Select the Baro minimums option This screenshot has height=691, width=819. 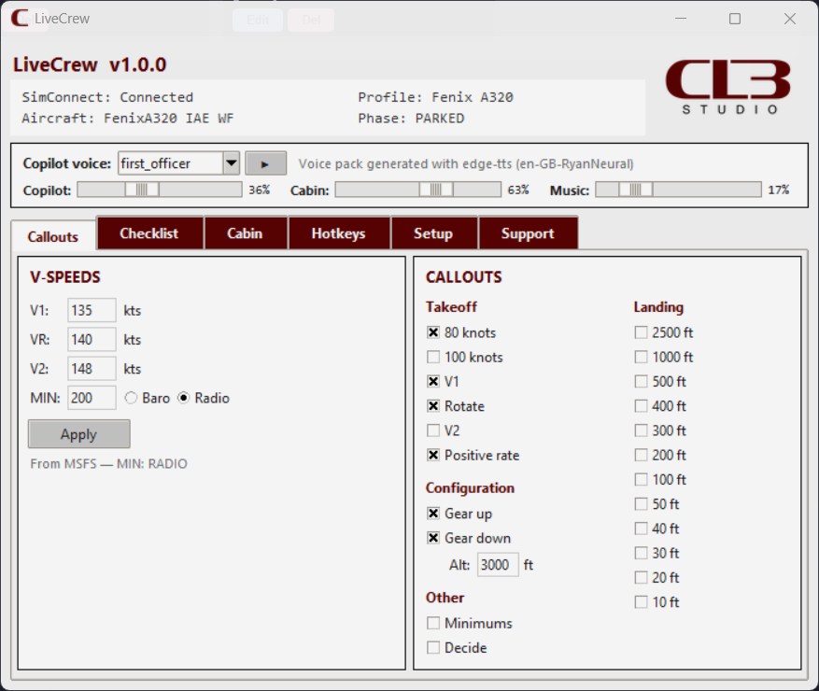click(132, 398)
